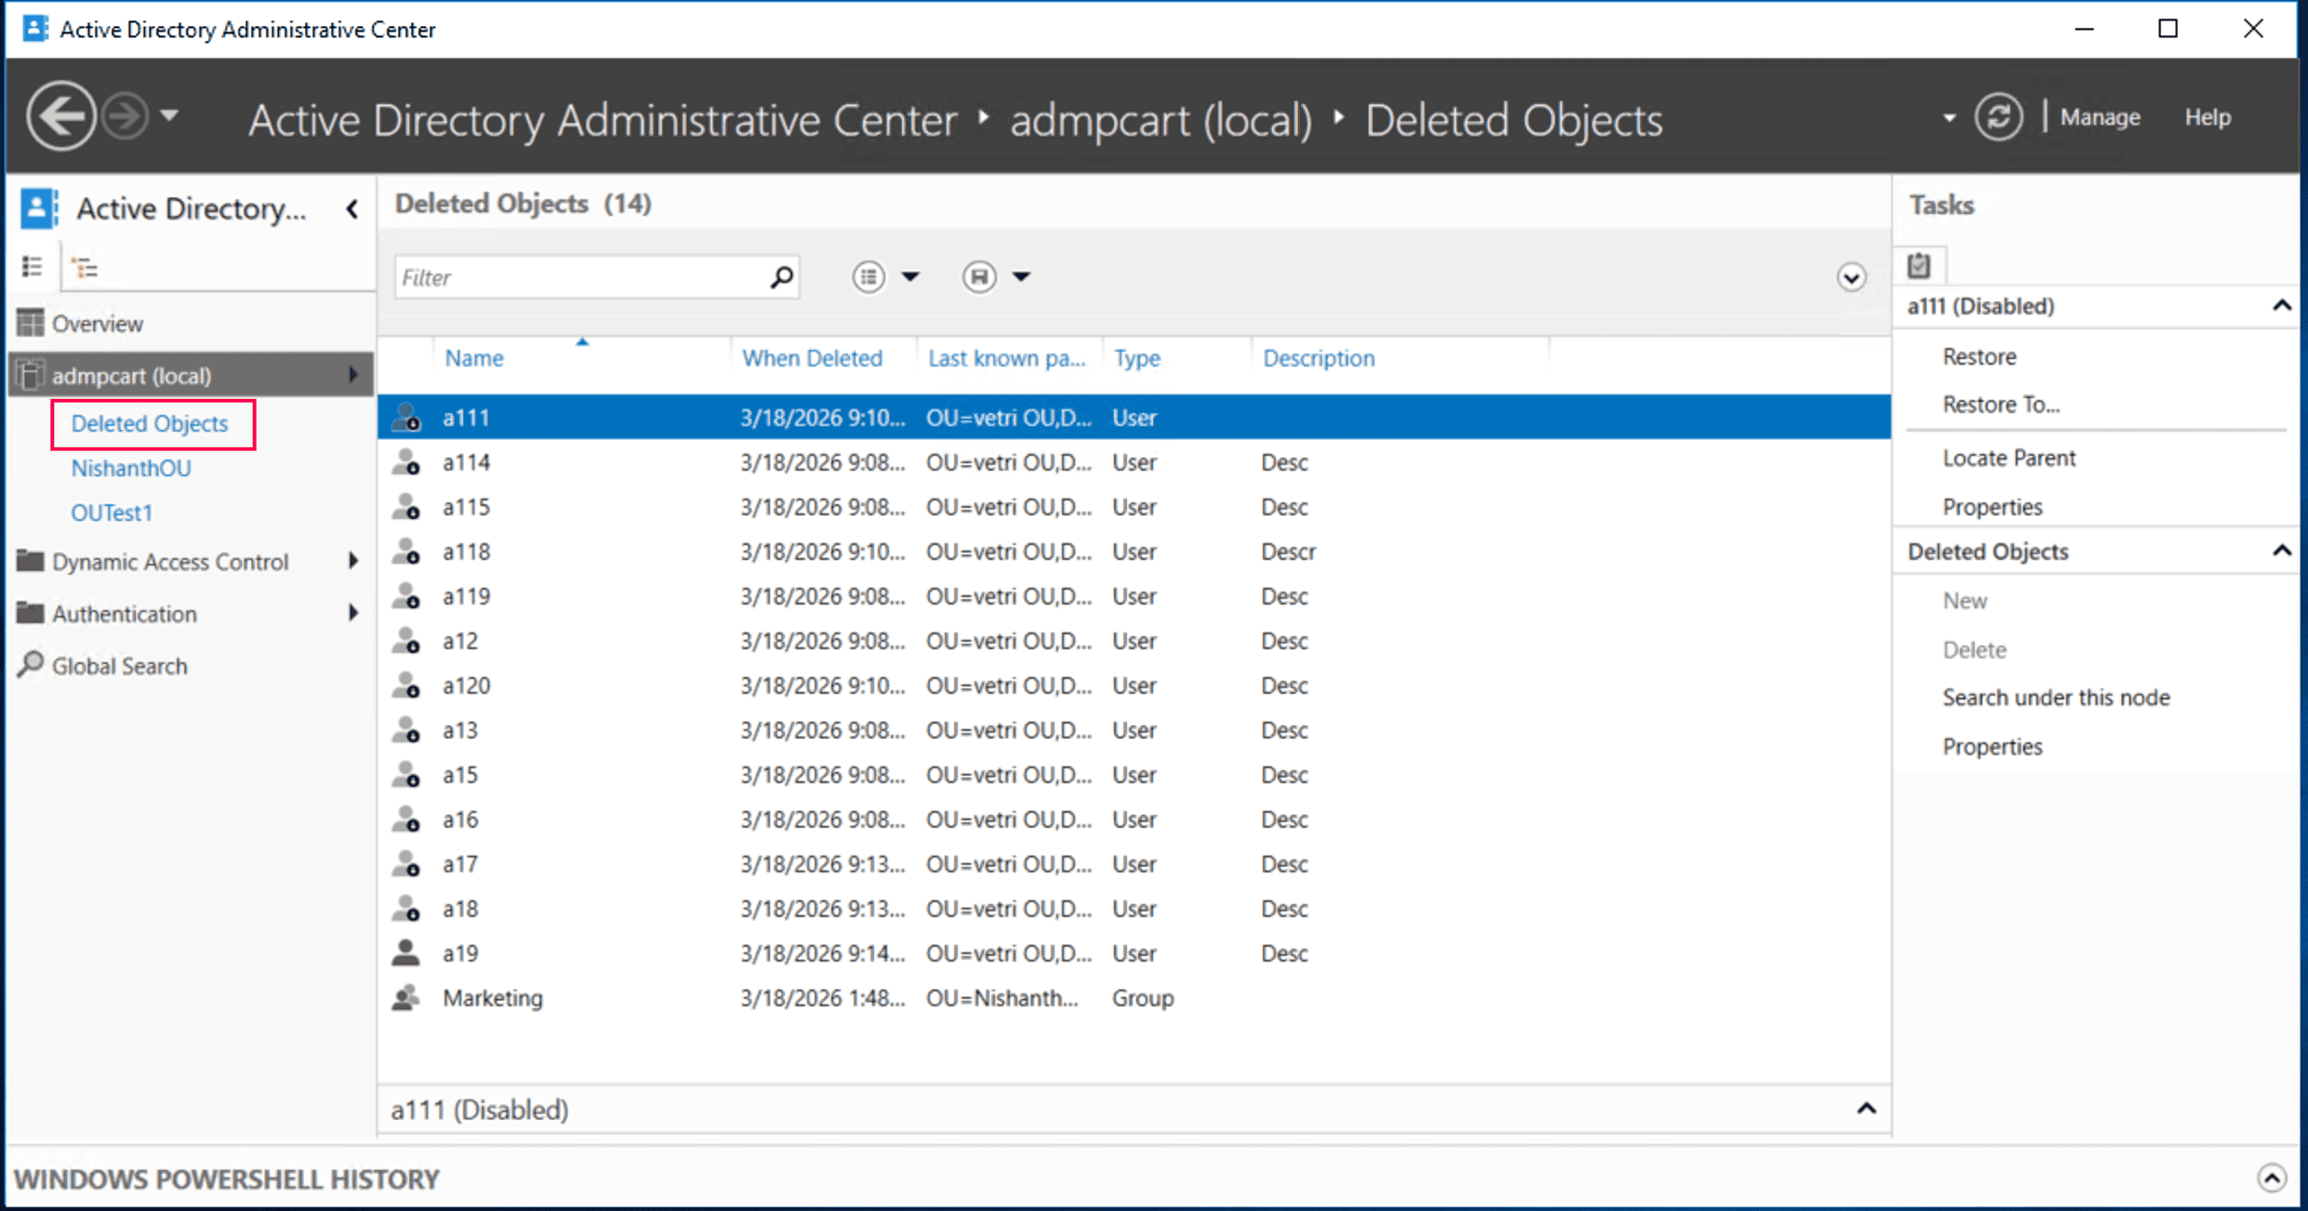Click the saved queries icon on the toolbar
Image resolution: width=2308 pixels, height=1211 pixels.
[979, 276]
